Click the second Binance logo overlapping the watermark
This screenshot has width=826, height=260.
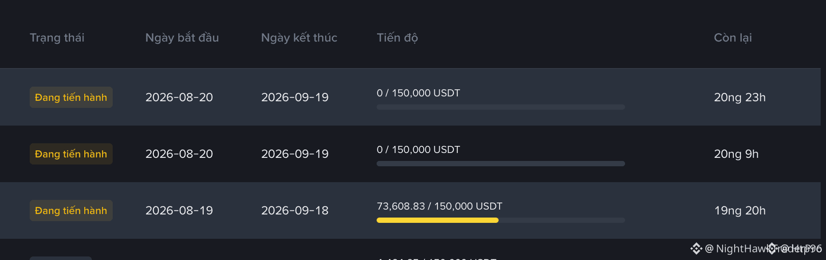[x=772, y=249]
